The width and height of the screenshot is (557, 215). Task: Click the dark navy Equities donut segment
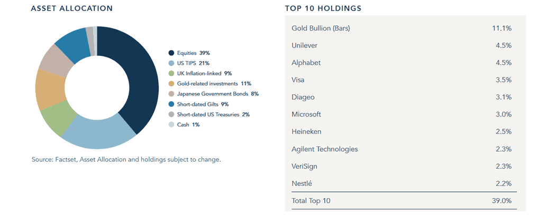[140, 79]
